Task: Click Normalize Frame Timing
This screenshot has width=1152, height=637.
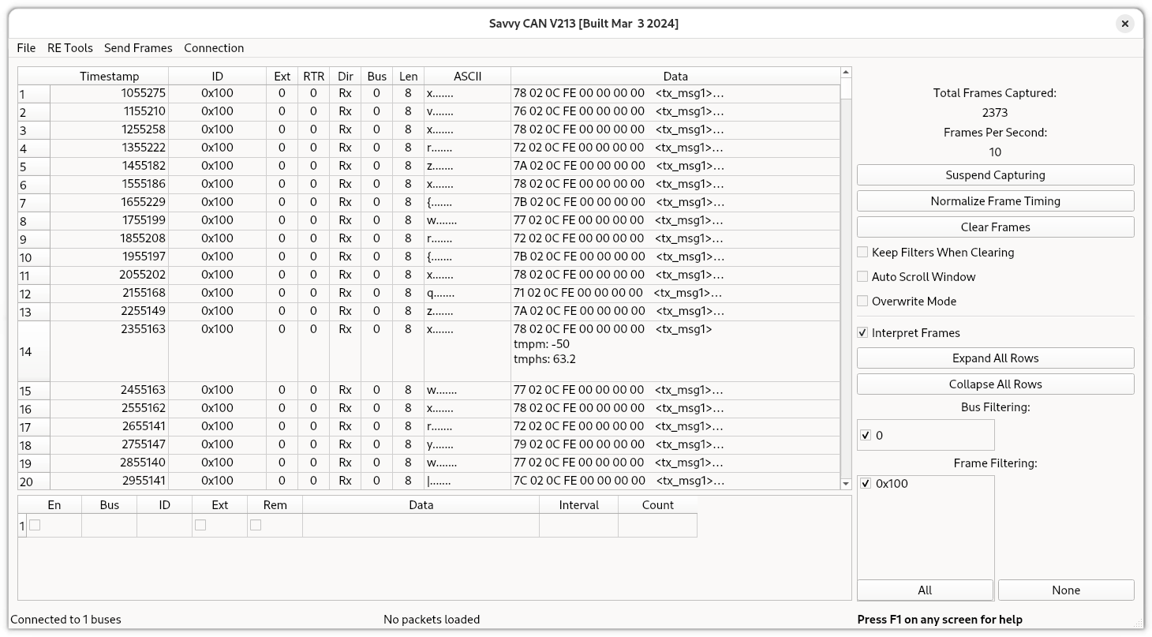Action: [995, 201]
